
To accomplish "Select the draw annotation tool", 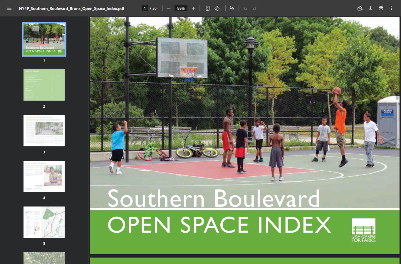I will pyautogui.click(x=232, y=8).
